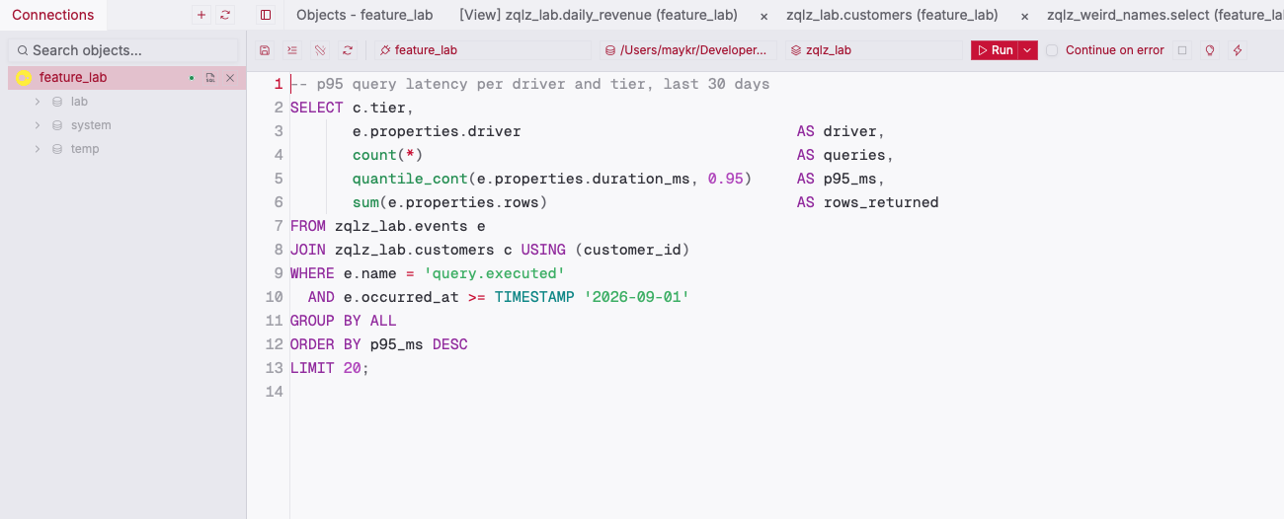The height and width of the screenshot is (519, 1284).
Task: Click the '2026-09-01' timestamp literal
Action: point(636,297)
